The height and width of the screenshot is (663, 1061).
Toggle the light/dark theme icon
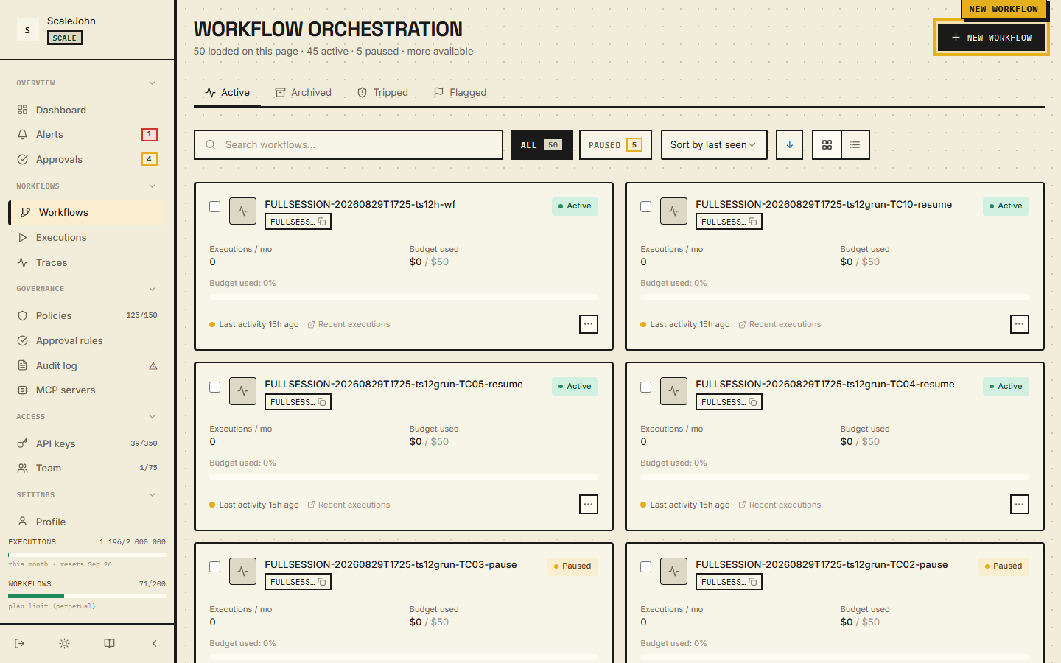65,643
